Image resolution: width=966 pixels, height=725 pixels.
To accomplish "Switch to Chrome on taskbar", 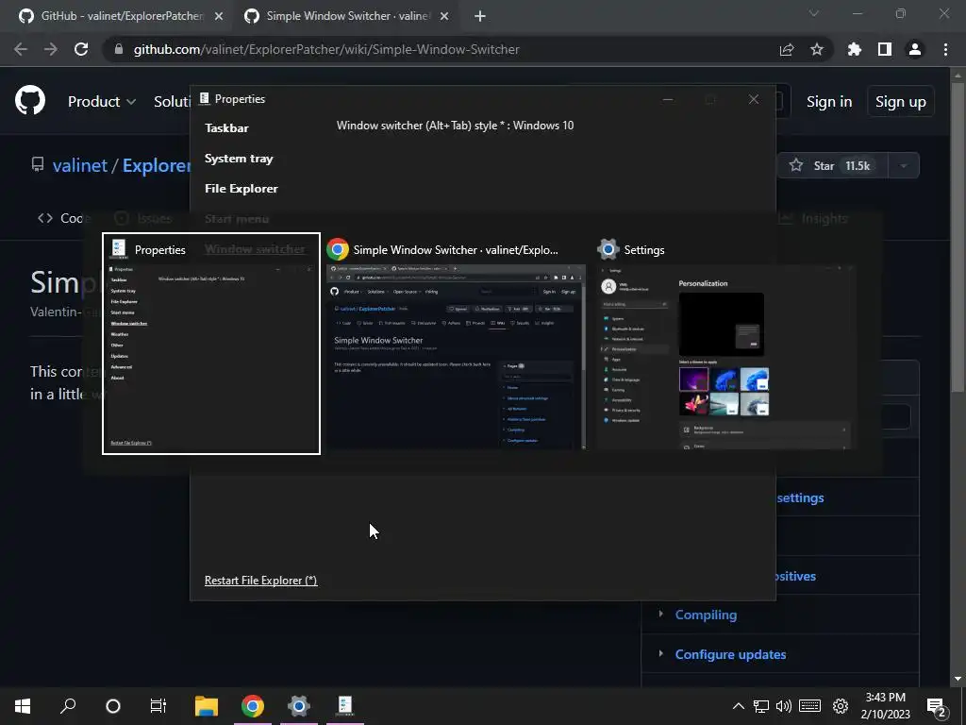I will 253,706.
